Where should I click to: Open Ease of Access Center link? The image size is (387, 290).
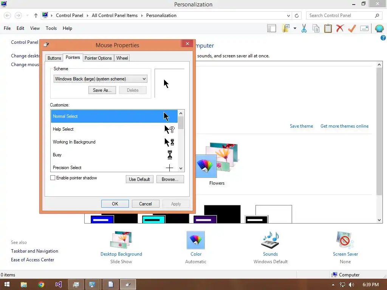[33, 260]
